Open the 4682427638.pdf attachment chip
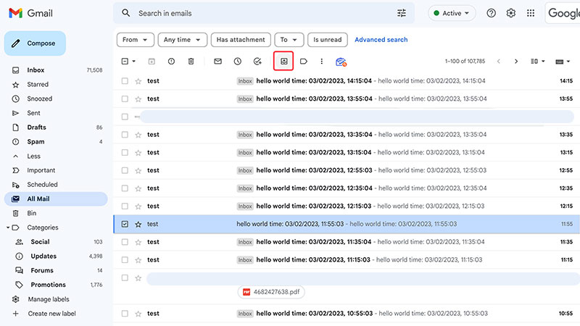The image size is (580, 326). (x=271, y=292)
